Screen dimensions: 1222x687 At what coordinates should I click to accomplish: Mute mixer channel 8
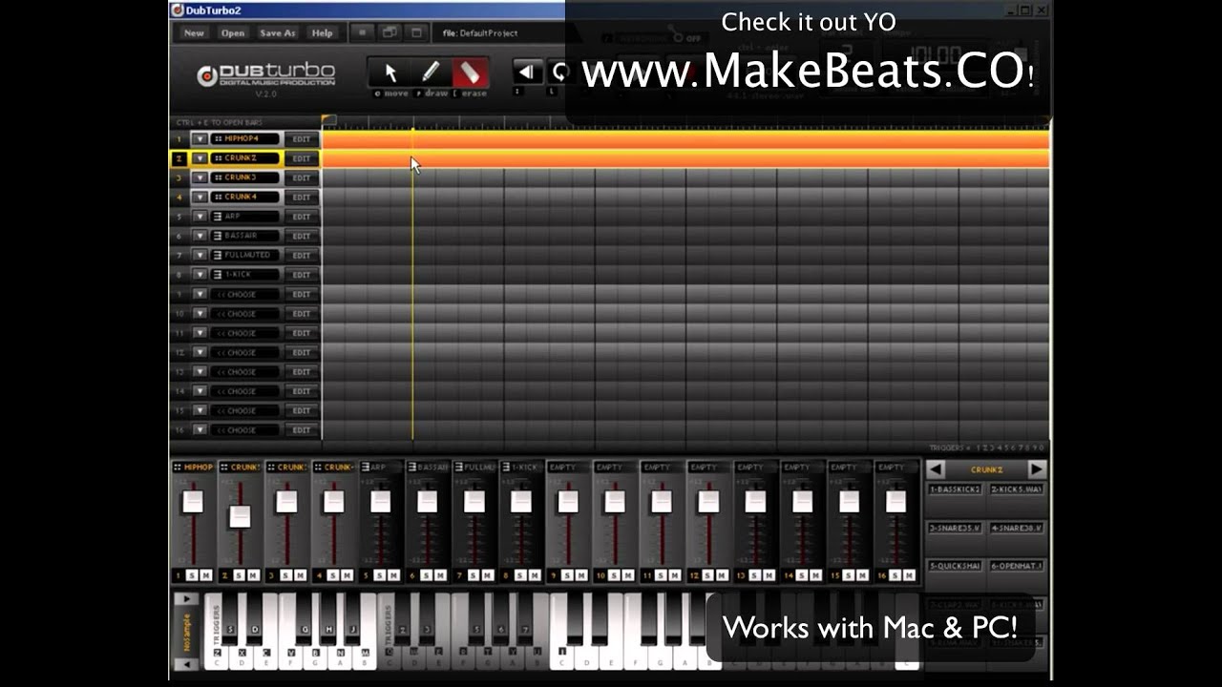pyautogui.click(x=533, y=575)
